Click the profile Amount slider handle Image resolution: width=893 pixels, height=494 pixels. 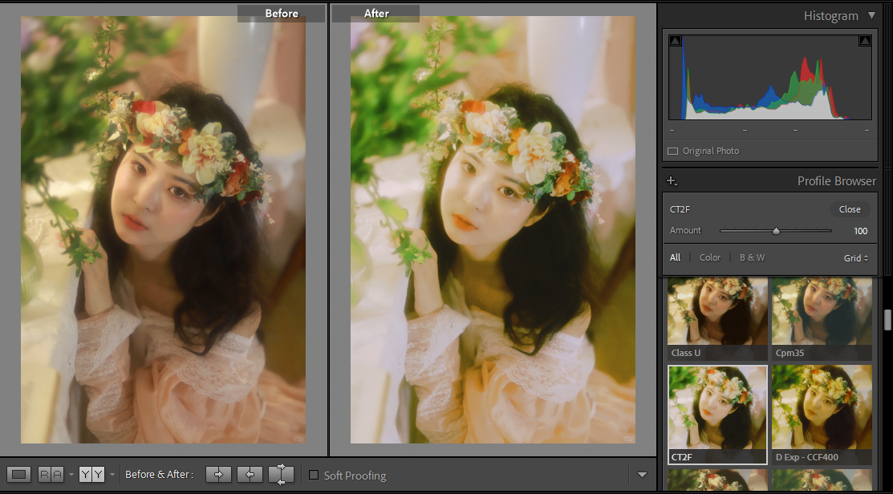(776, 231)
